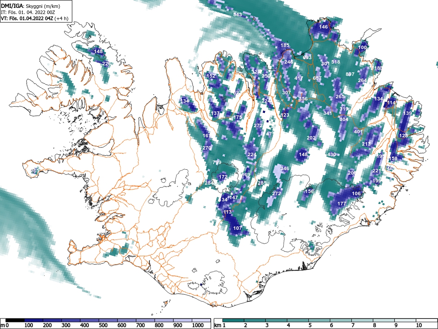438x329 pixels.
Task: Click the dark blue legend swatch between 100 and 200
Action: [34, 320]
